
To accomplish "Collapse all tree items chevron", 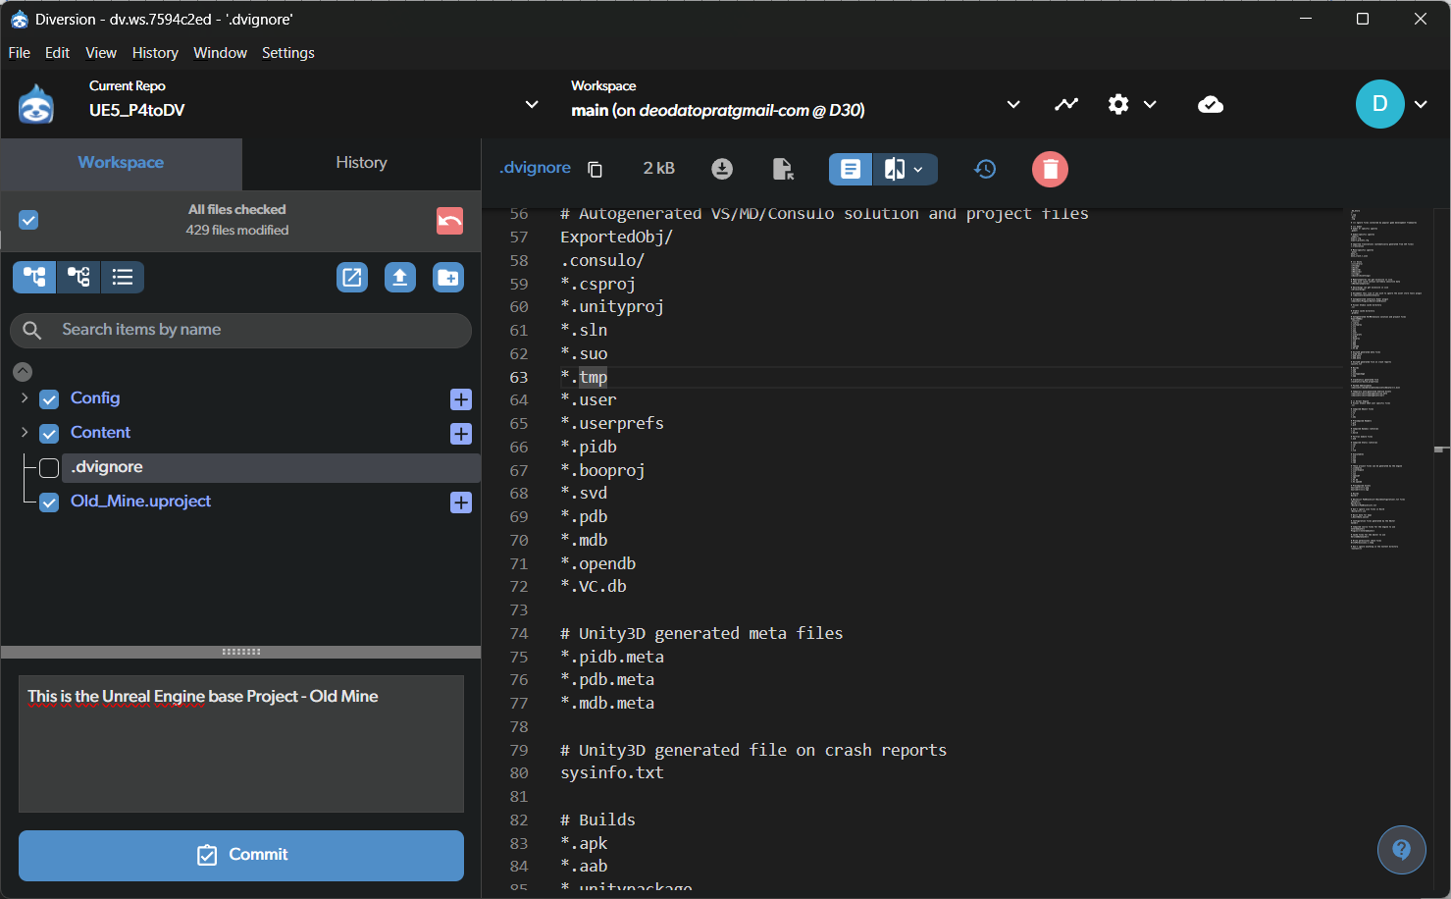I will (x=23, y=372).
